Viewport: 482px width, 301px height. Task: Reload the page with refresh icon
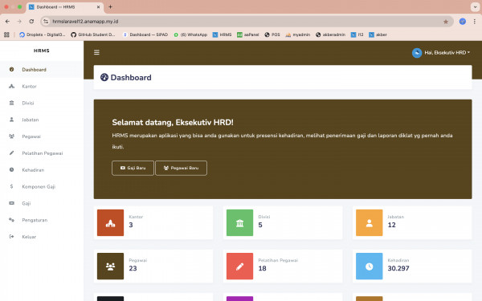tap(31, 22)
